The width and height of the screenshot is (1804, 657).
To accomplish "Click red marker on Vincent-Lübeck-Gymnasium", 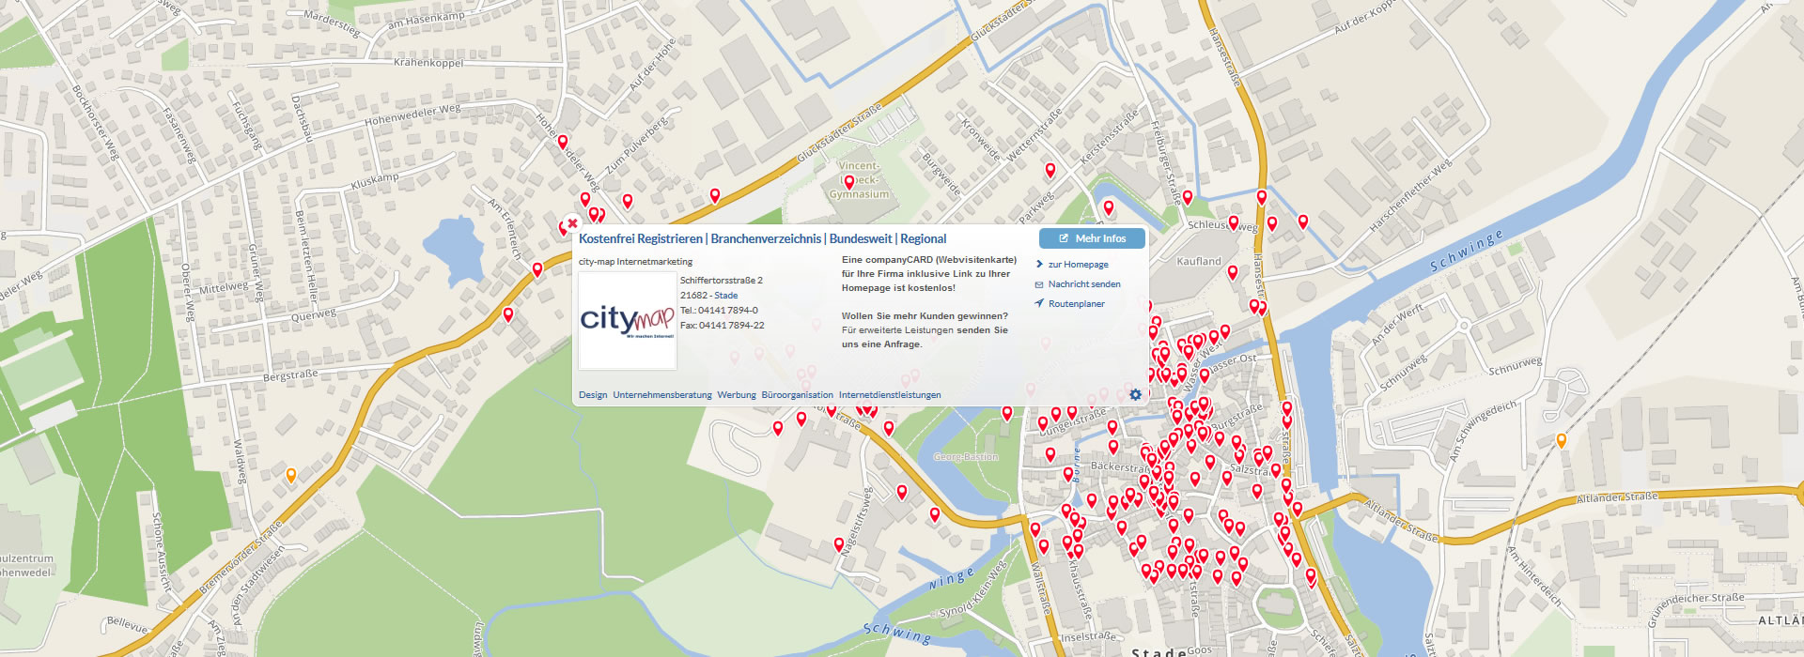I will (849, 181).
